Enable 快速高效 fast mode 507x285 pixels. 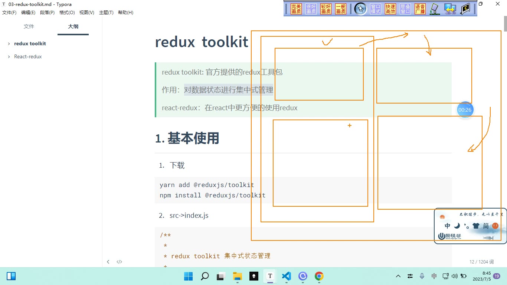pos(390,9)
